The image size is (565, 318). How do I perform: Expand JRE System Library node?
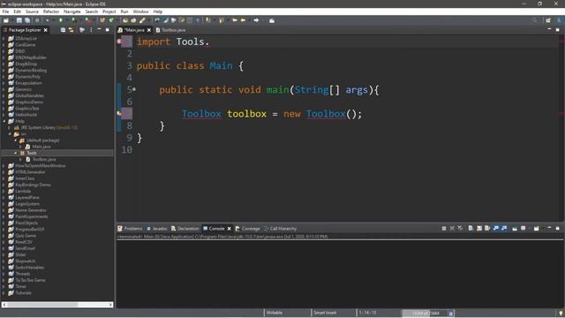[10, 127]
